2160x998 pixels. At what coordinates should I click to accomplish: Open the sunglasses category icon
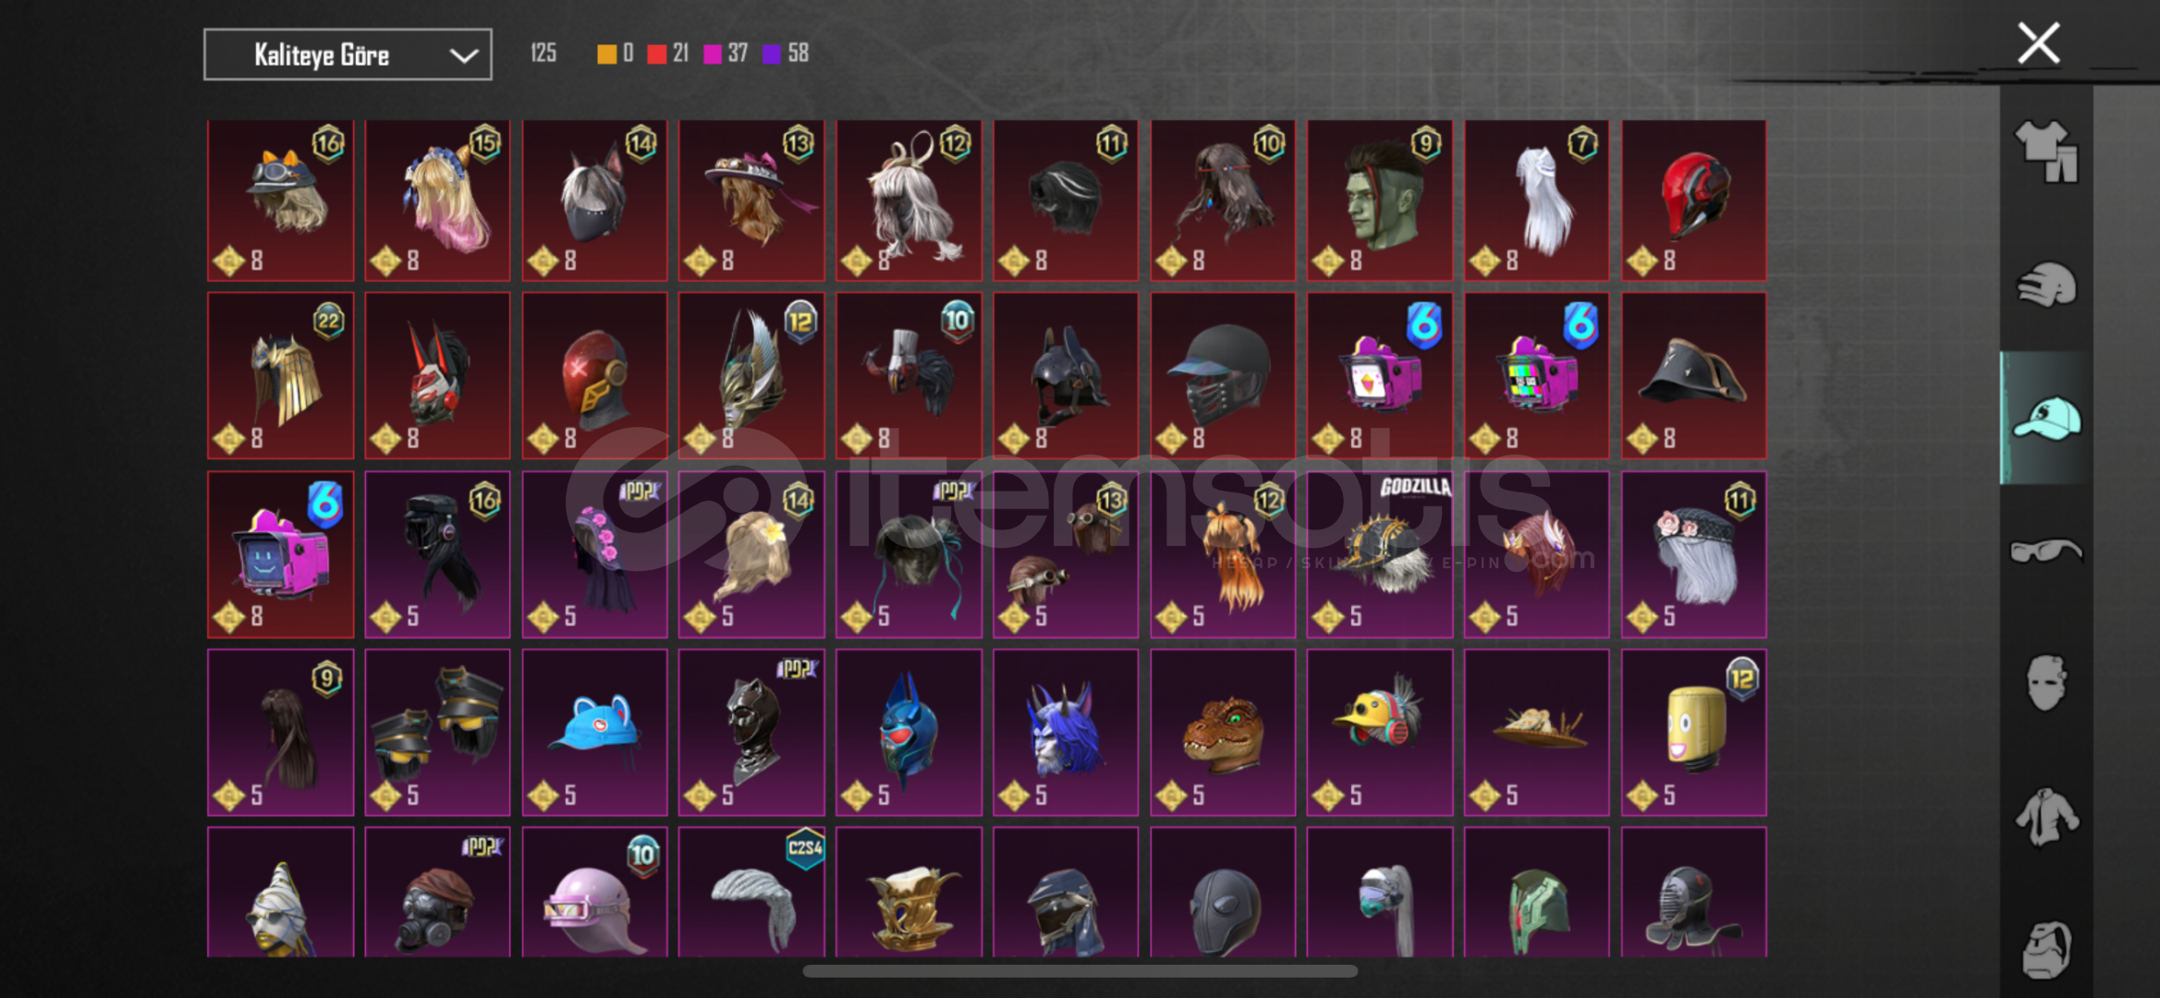(x=2046, y=552)
